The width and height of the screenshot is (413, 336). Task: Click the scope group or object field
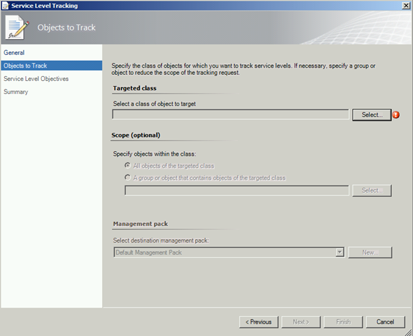(237, 190)
